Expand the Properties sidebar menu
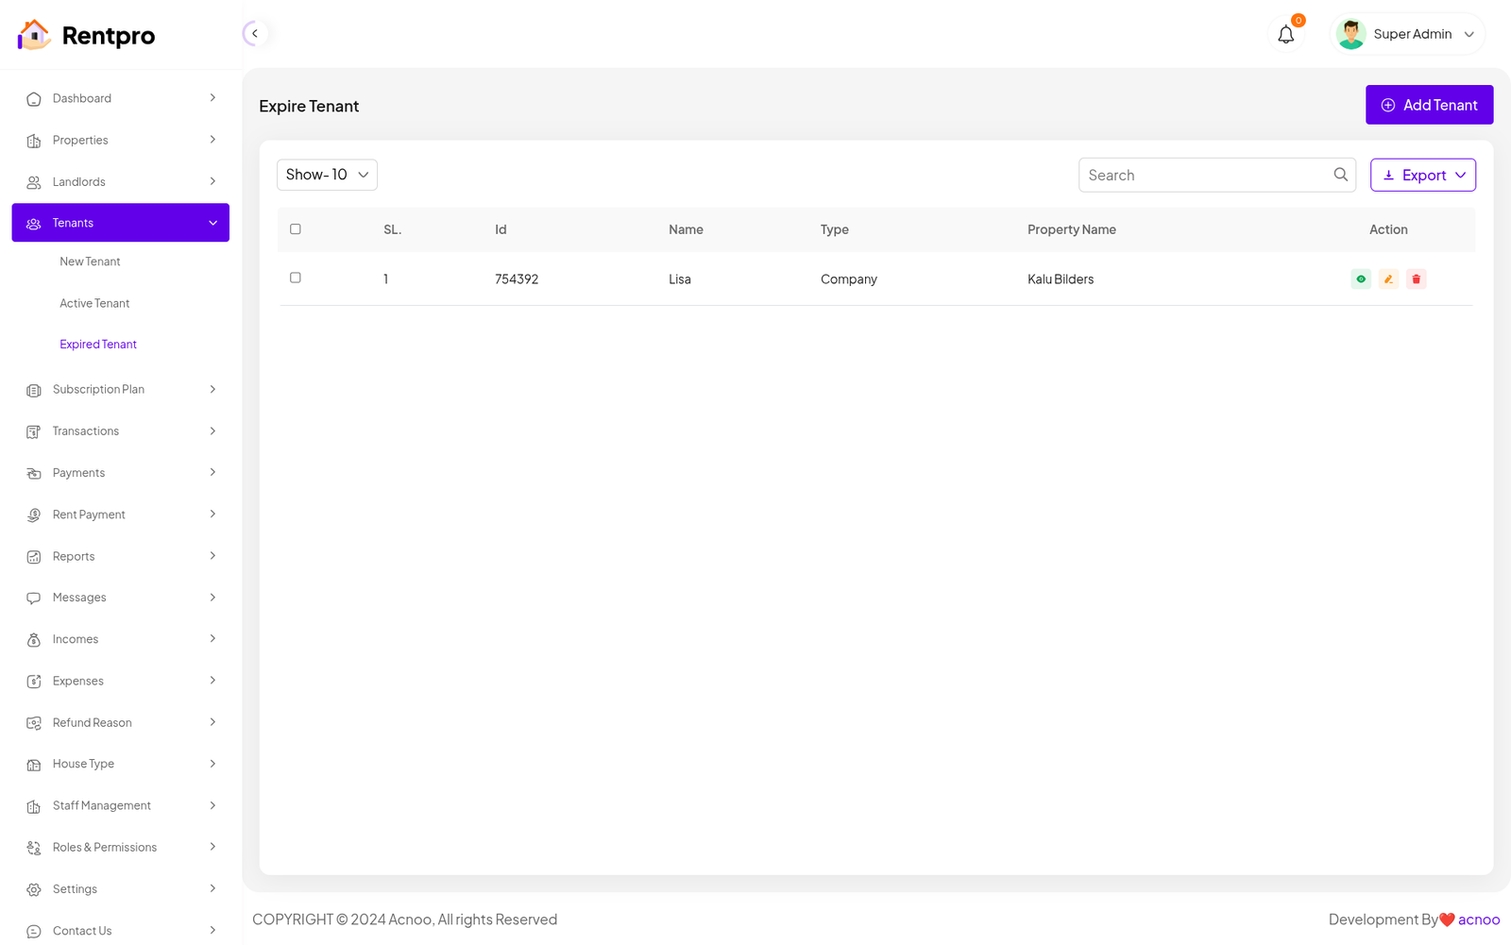This screenshot has height=945, width=1511. [x=120, y=141]
